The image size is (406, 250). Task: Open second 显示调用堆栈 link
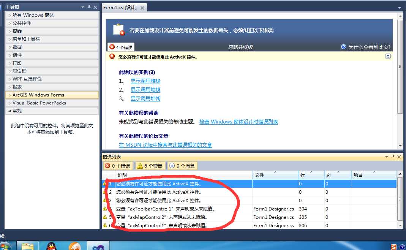pyautogui.click(x=145, y=90)
